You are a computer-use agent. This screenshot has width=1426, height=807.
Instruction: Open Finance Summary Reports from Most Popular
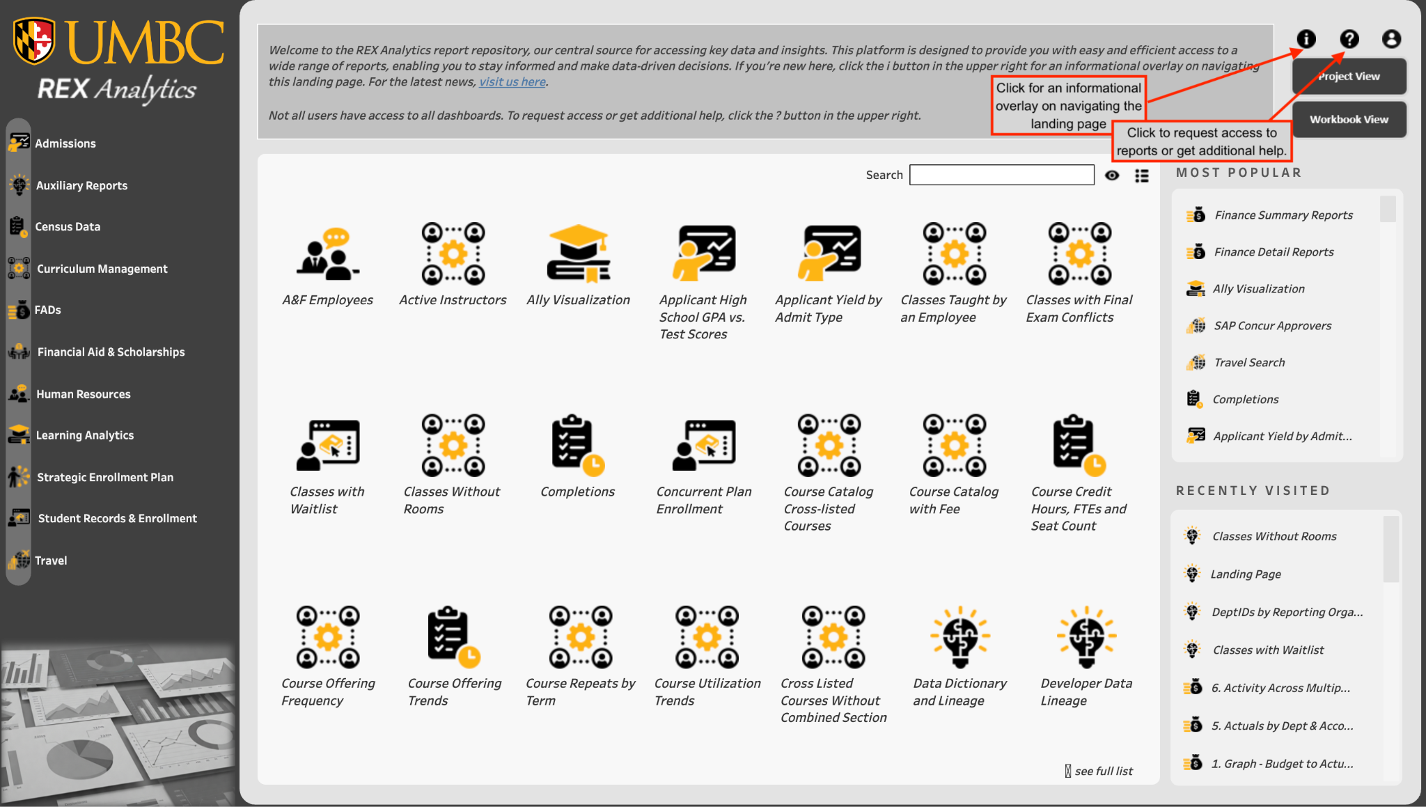(x=1283, y=215)
